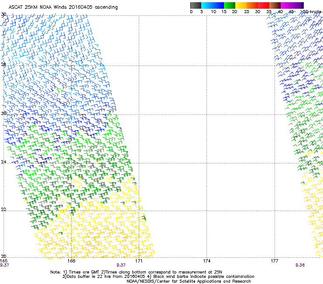Click the cyan-to-blue 5-15 knots legend segment
Screen dimensions: 323x284
click(x=213, y=5)
